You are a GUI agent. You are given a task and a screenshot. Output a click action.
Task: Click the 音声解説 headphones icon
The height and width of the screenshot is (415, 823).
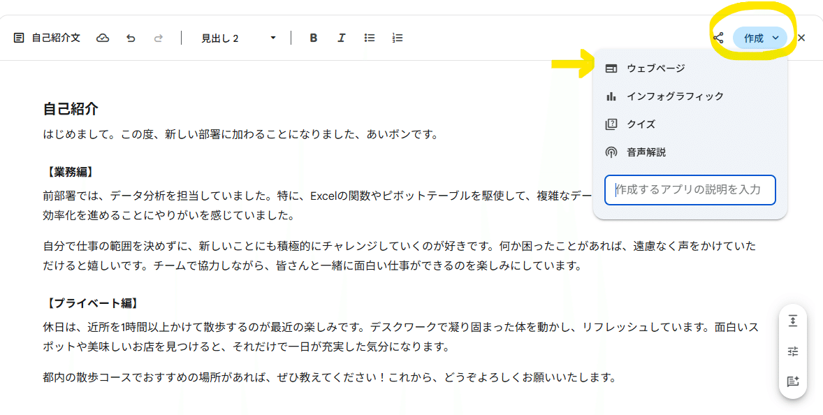pos(611,152)
